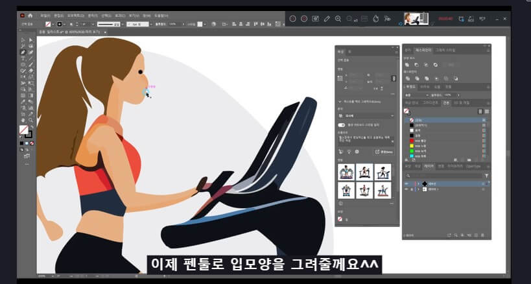Toggle the lock on the bottom layer

click(412, 189)
